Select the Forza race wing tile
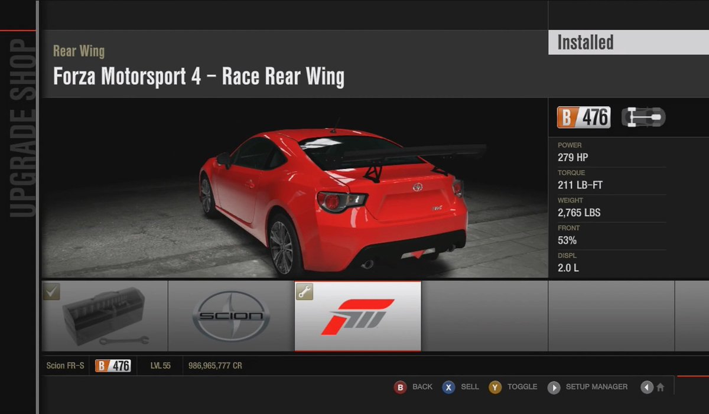709x414 pixels. pos(358,316)
